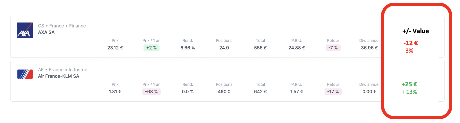Select the +2 % price badge for AXA

tap(152, 48)
